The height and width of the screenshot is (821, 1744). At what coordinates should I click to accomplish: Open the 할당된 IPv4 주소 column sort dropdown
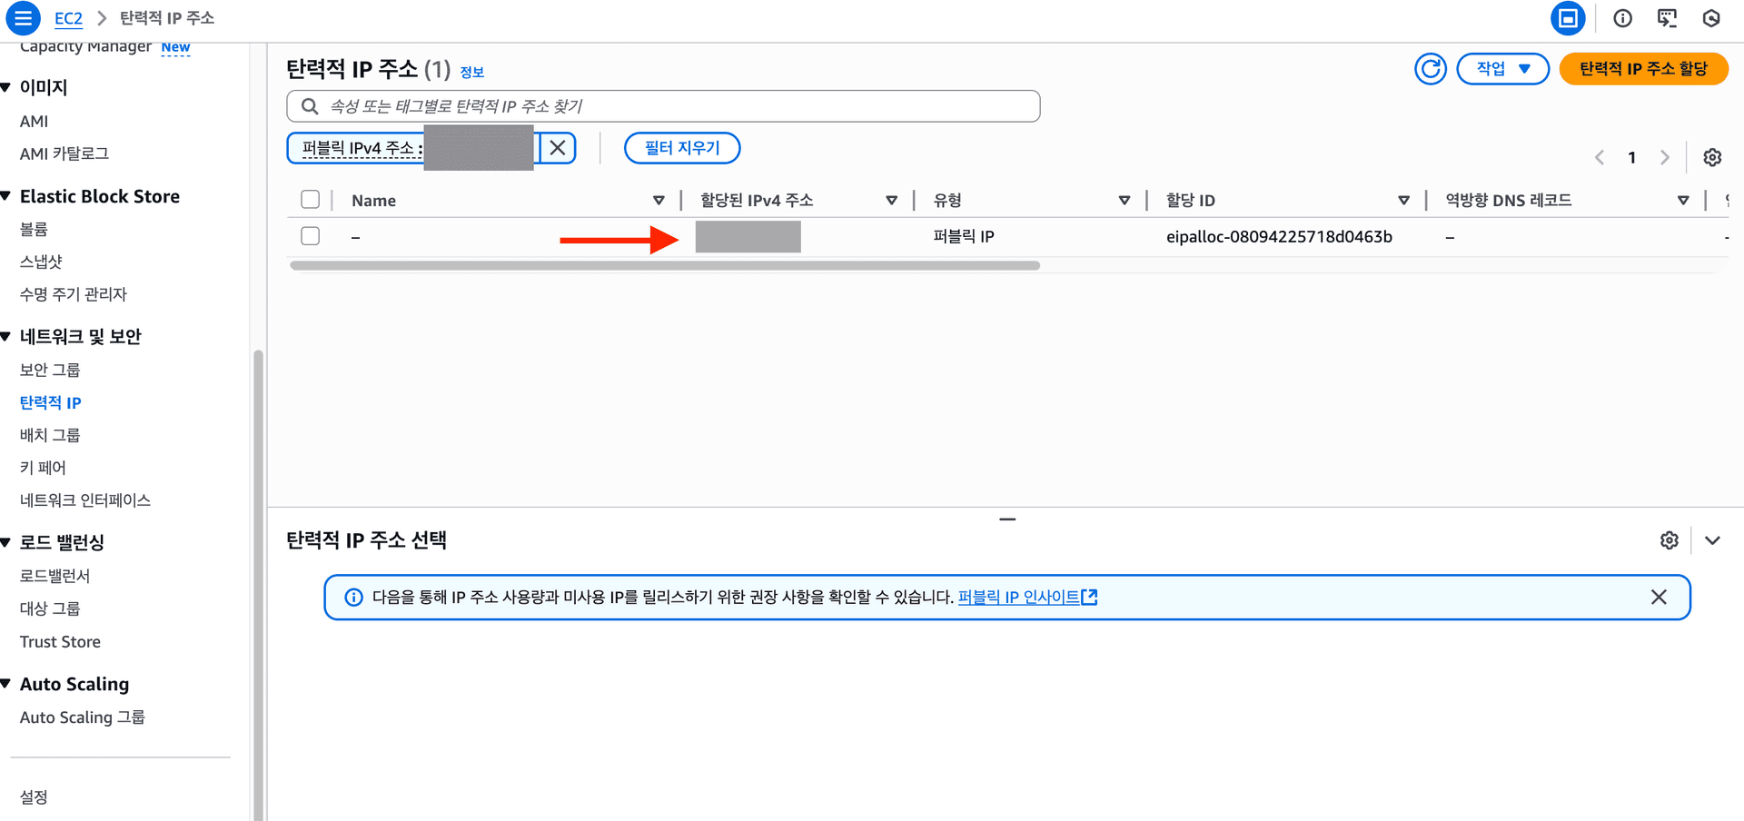[x=891, y=200]
